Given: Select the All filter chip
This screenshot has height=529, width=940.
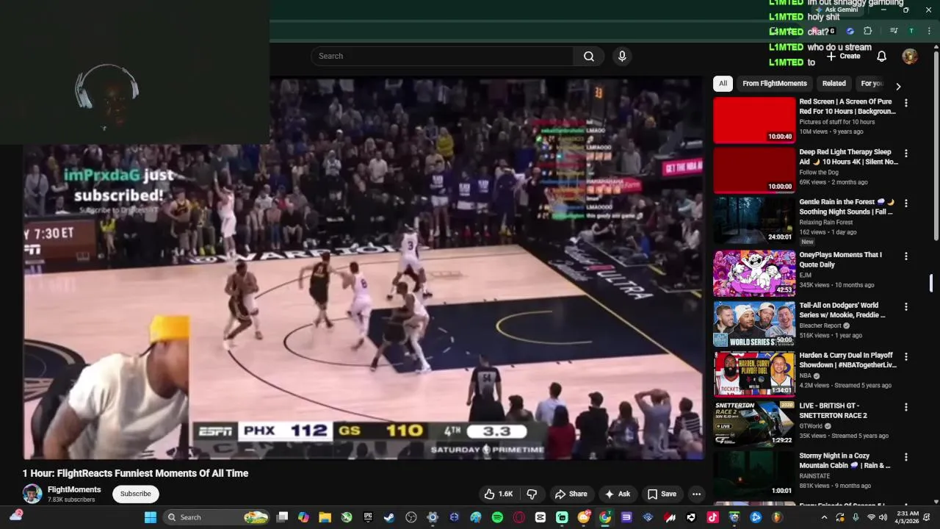Looking at the screenshot, I should click(723, 83).
